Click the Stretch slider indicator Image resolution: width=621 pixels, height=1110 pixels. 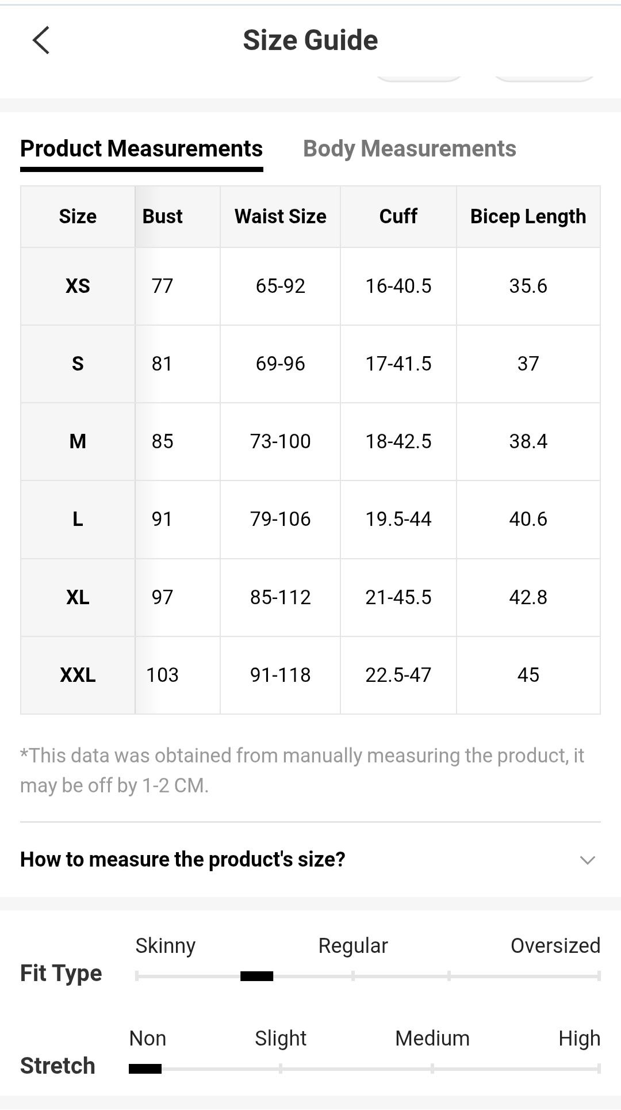(145, 1069)
